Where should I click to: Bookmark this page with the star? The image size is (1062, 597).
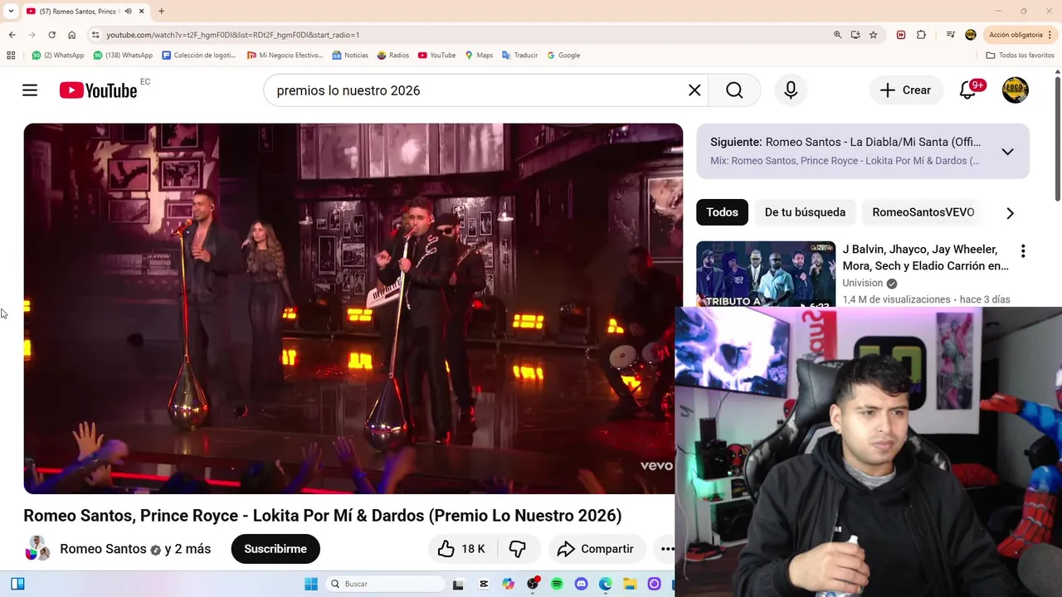click(874, 35)
